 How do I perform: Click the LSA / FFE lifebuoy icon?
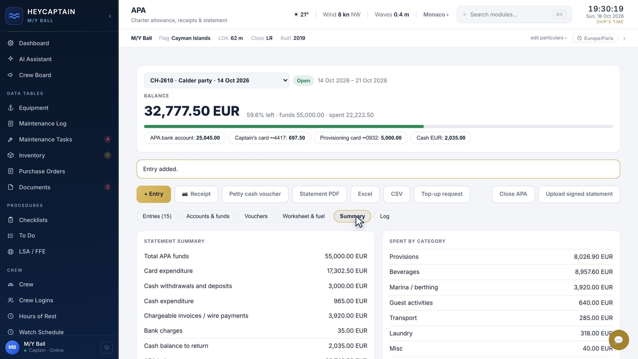tap(11, 252)
